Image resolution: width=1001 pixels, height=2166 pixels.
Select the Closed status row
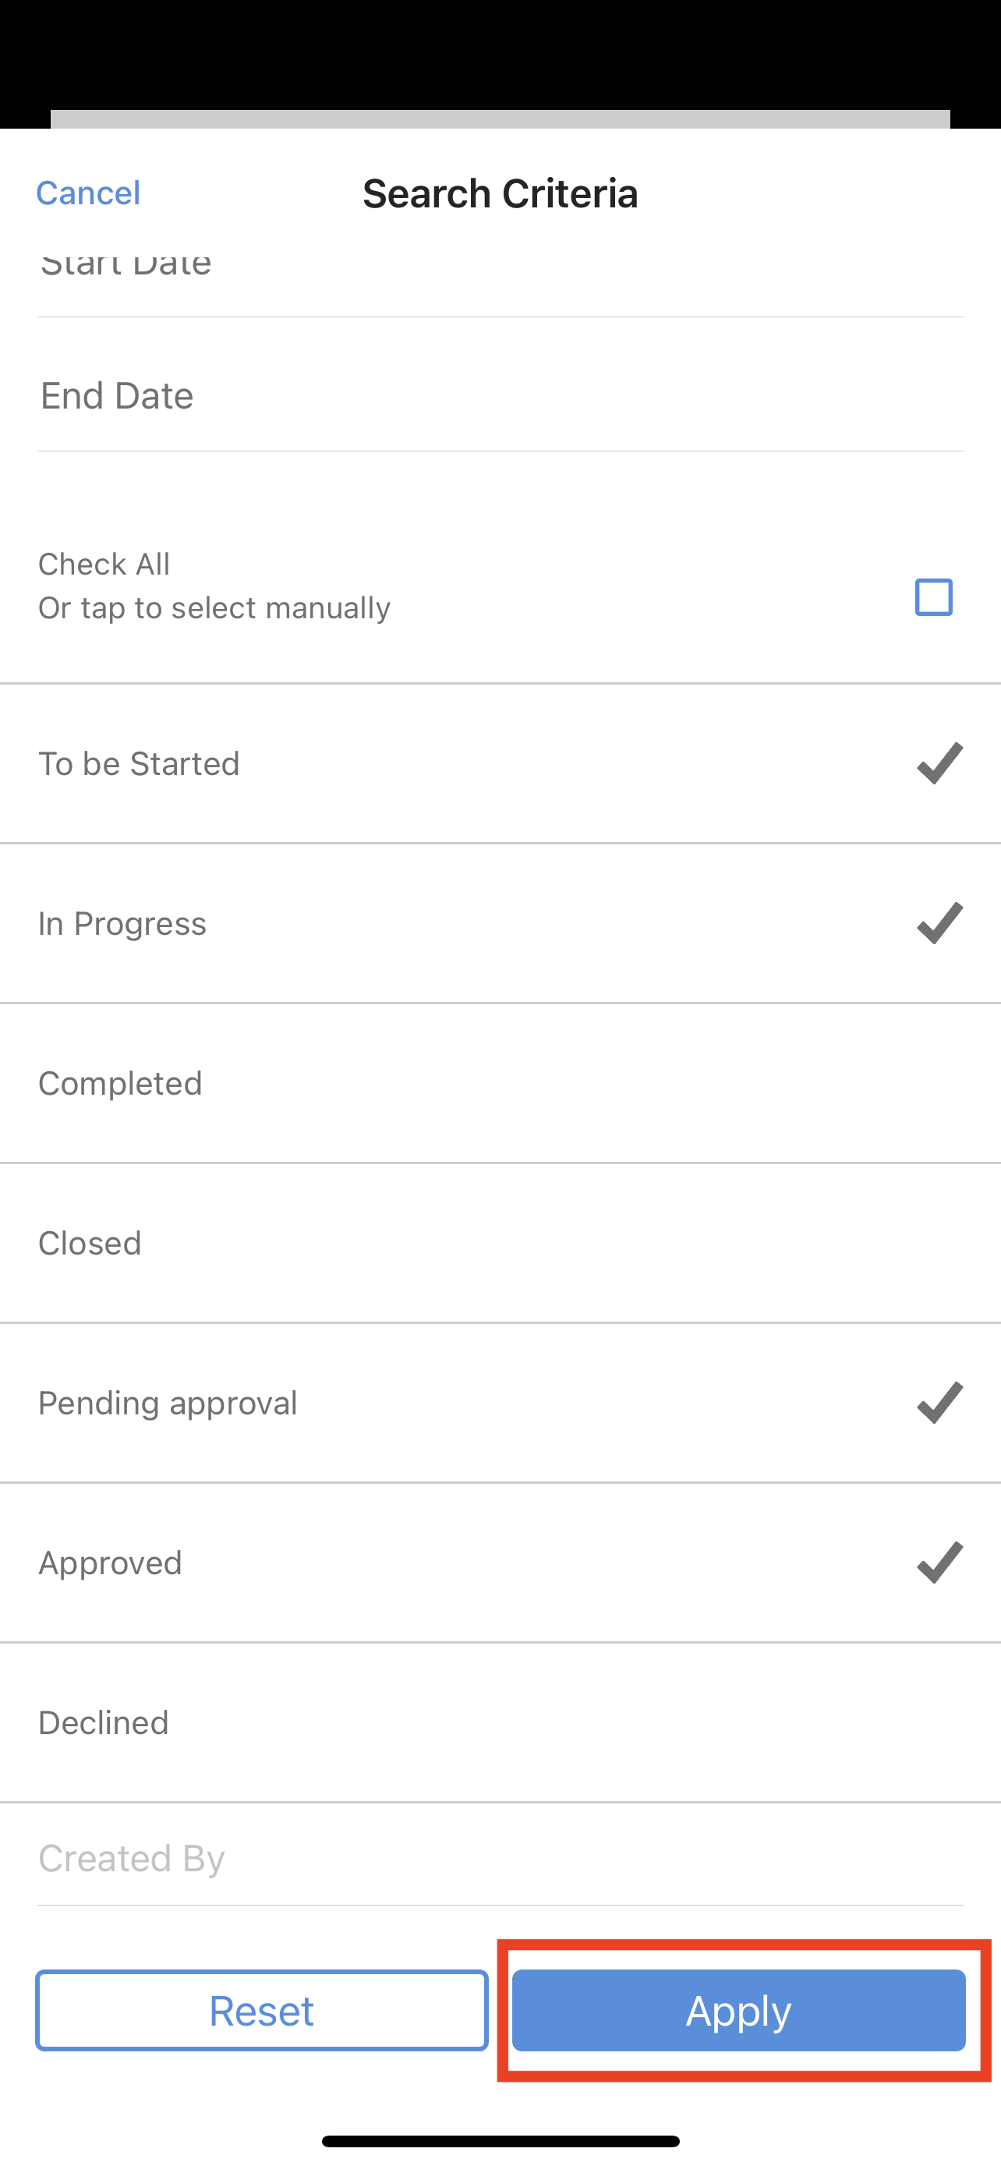click(500, 1243)
